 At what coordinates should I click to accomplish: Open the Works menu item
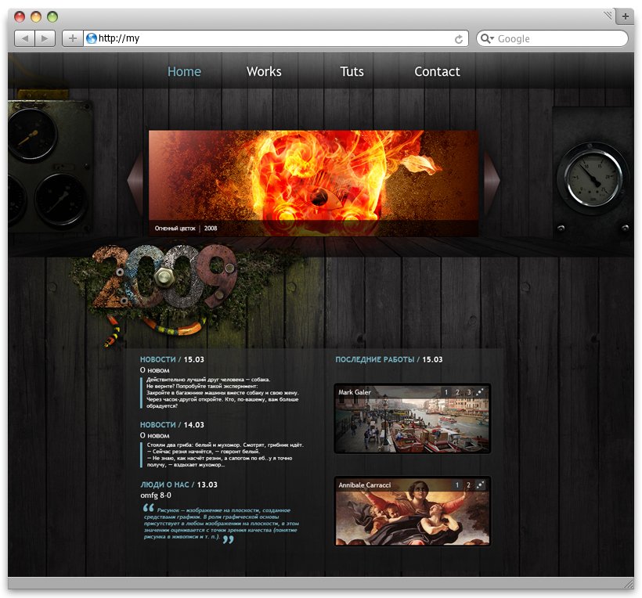(264, 72)
